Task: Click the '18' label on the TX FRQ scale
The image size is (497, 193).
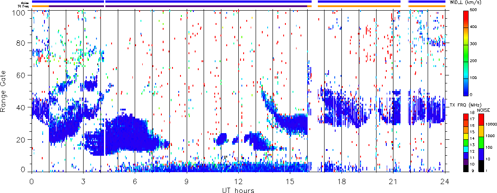Action: click(x=472, y=113)
